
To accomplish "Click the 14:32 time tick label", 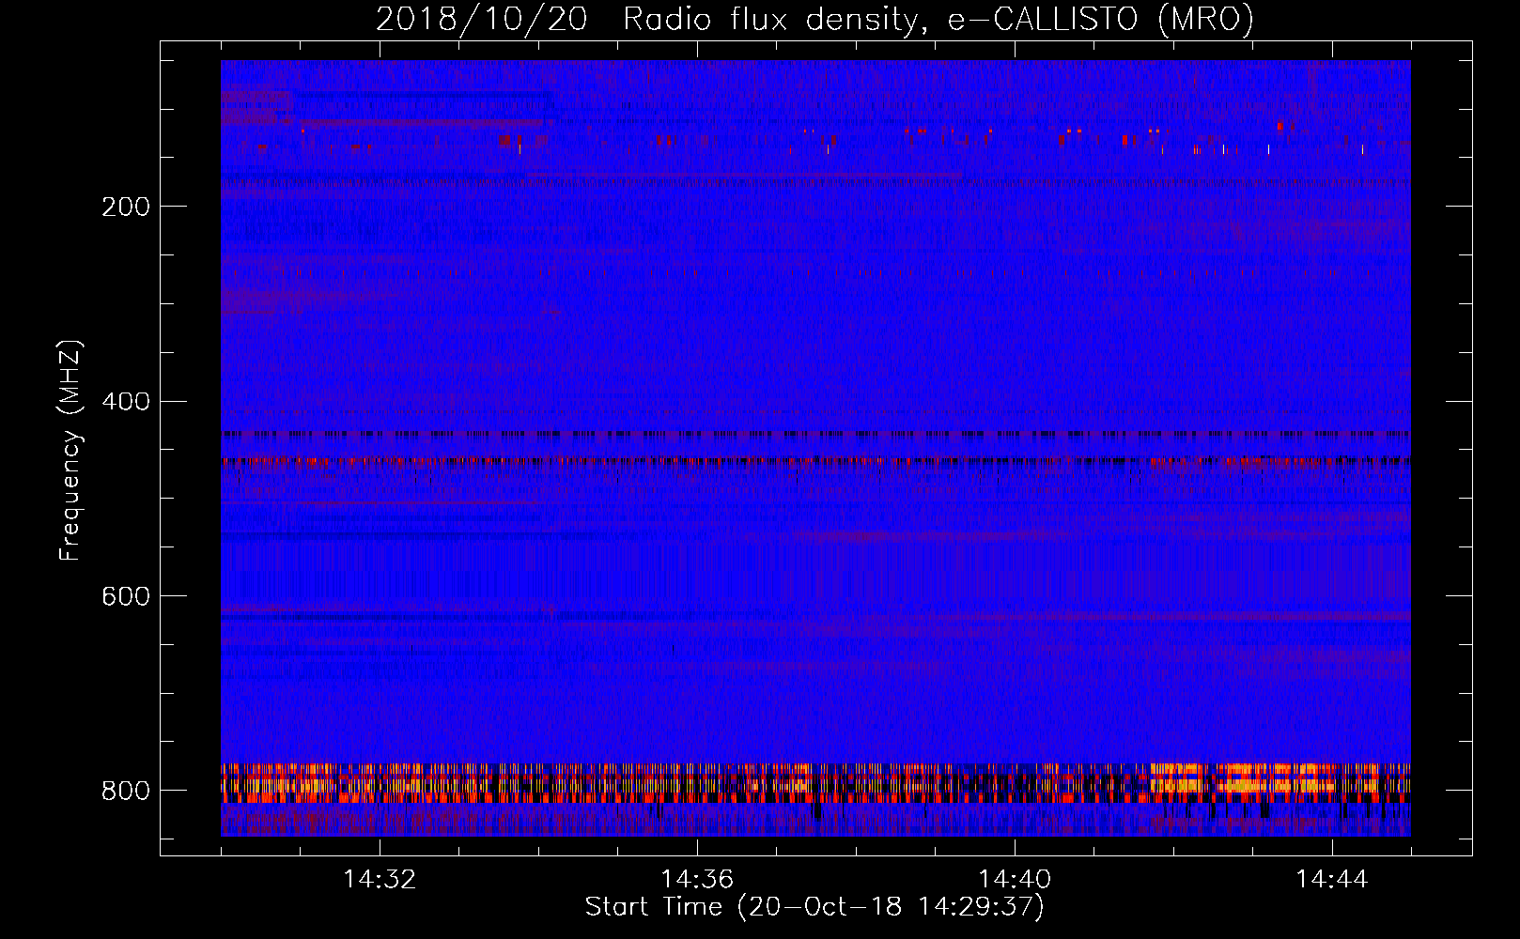I will [380, 880].
